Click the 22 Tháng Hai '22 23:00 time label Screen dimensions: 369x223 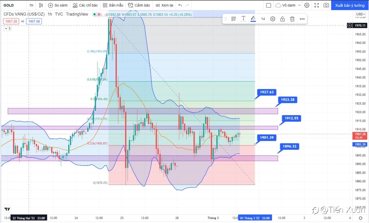[29, 218]
